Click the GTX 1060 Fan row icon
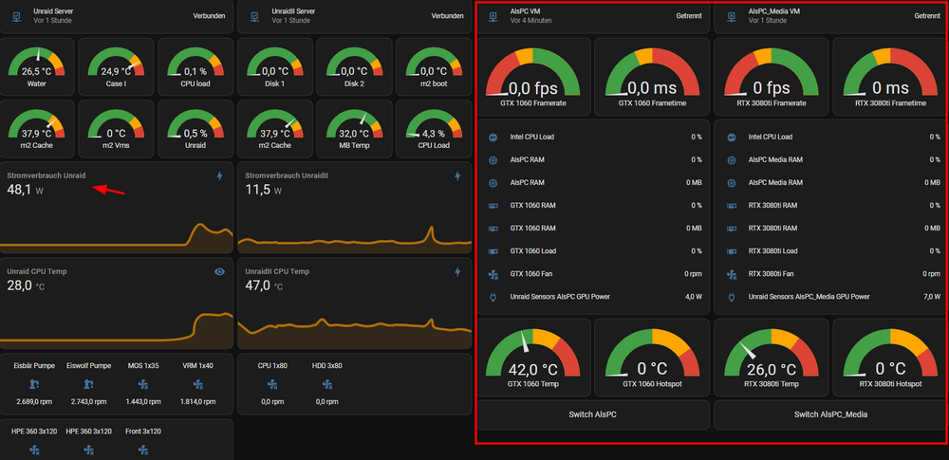 pyautogui.click(x=493, y=274)
